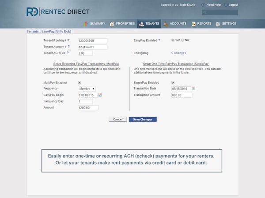
Task: Click the Tenant Account # input field
Action: pyautogui.click(x=92, y=47)
